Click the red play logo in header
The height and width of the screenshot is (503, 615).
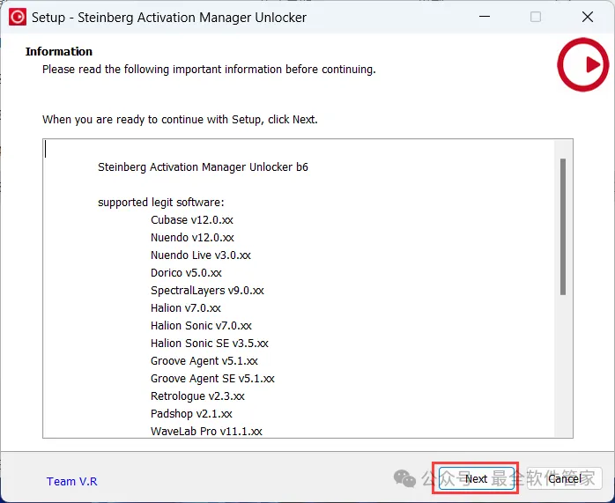[582, 64]
